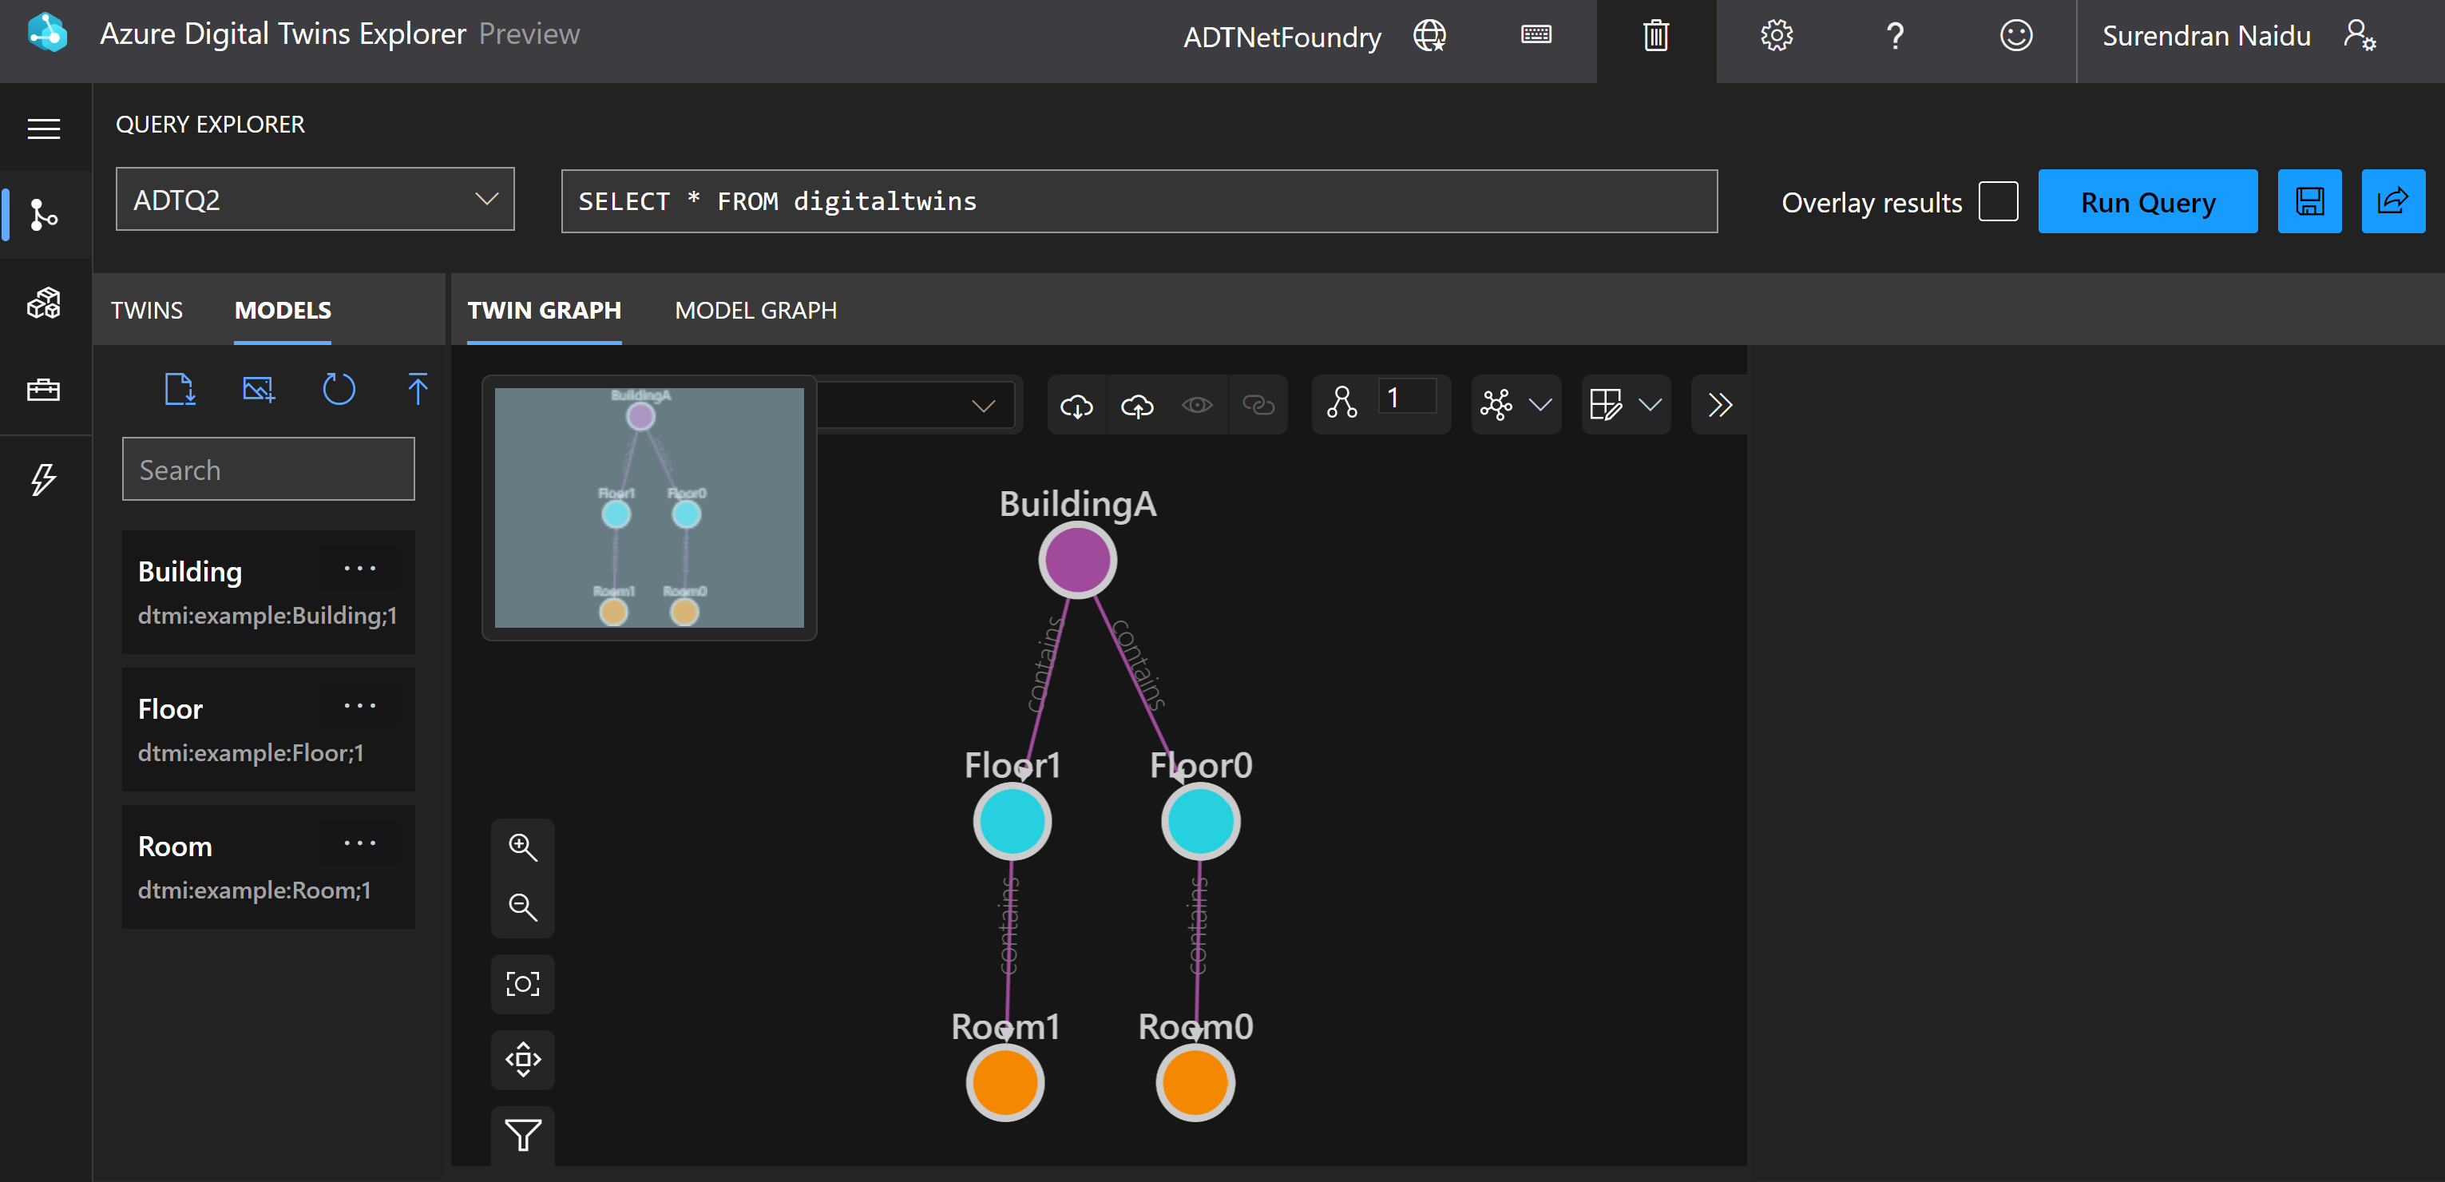The width and height of the screenshot is (2445, 1182).
Task: Open the keyboard shortcuts icon
Action: tap(1536, 35)
